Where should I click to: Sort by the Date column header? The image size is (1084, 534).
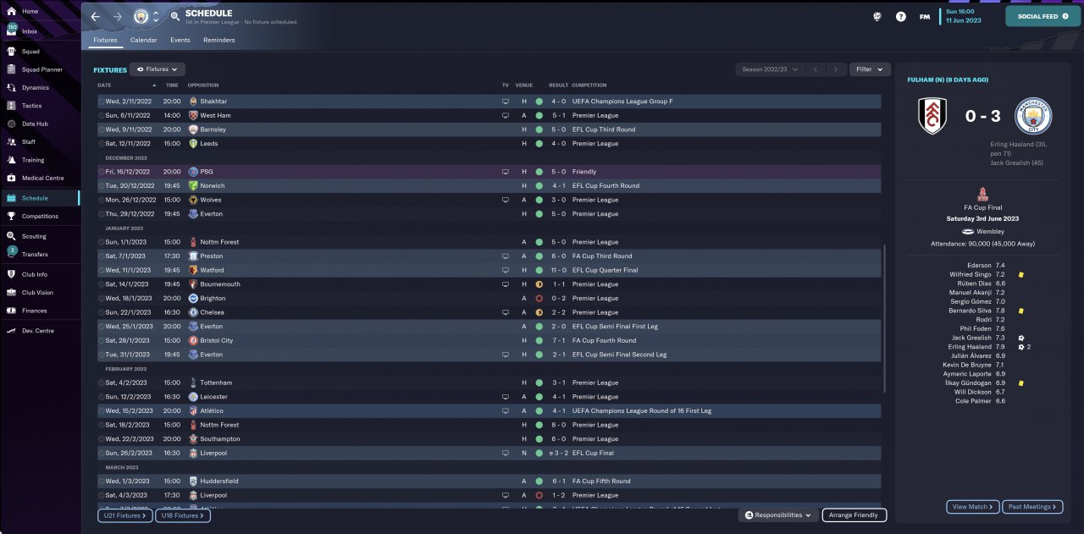tap(104, 85)
